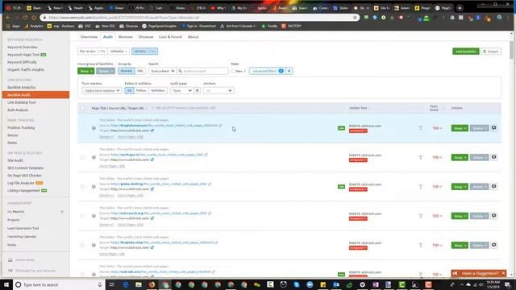Open comment icon in fifth backlink row
Image resolution: width=516 pixels, height=290 pixels.
pyautogui.click(x=494, y=245)
